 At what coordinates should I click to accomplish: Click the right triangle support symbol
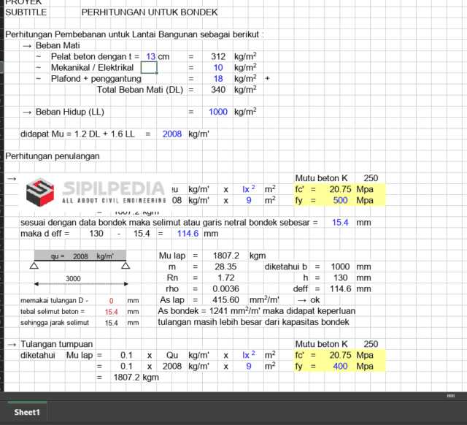[x=126, y=266]
